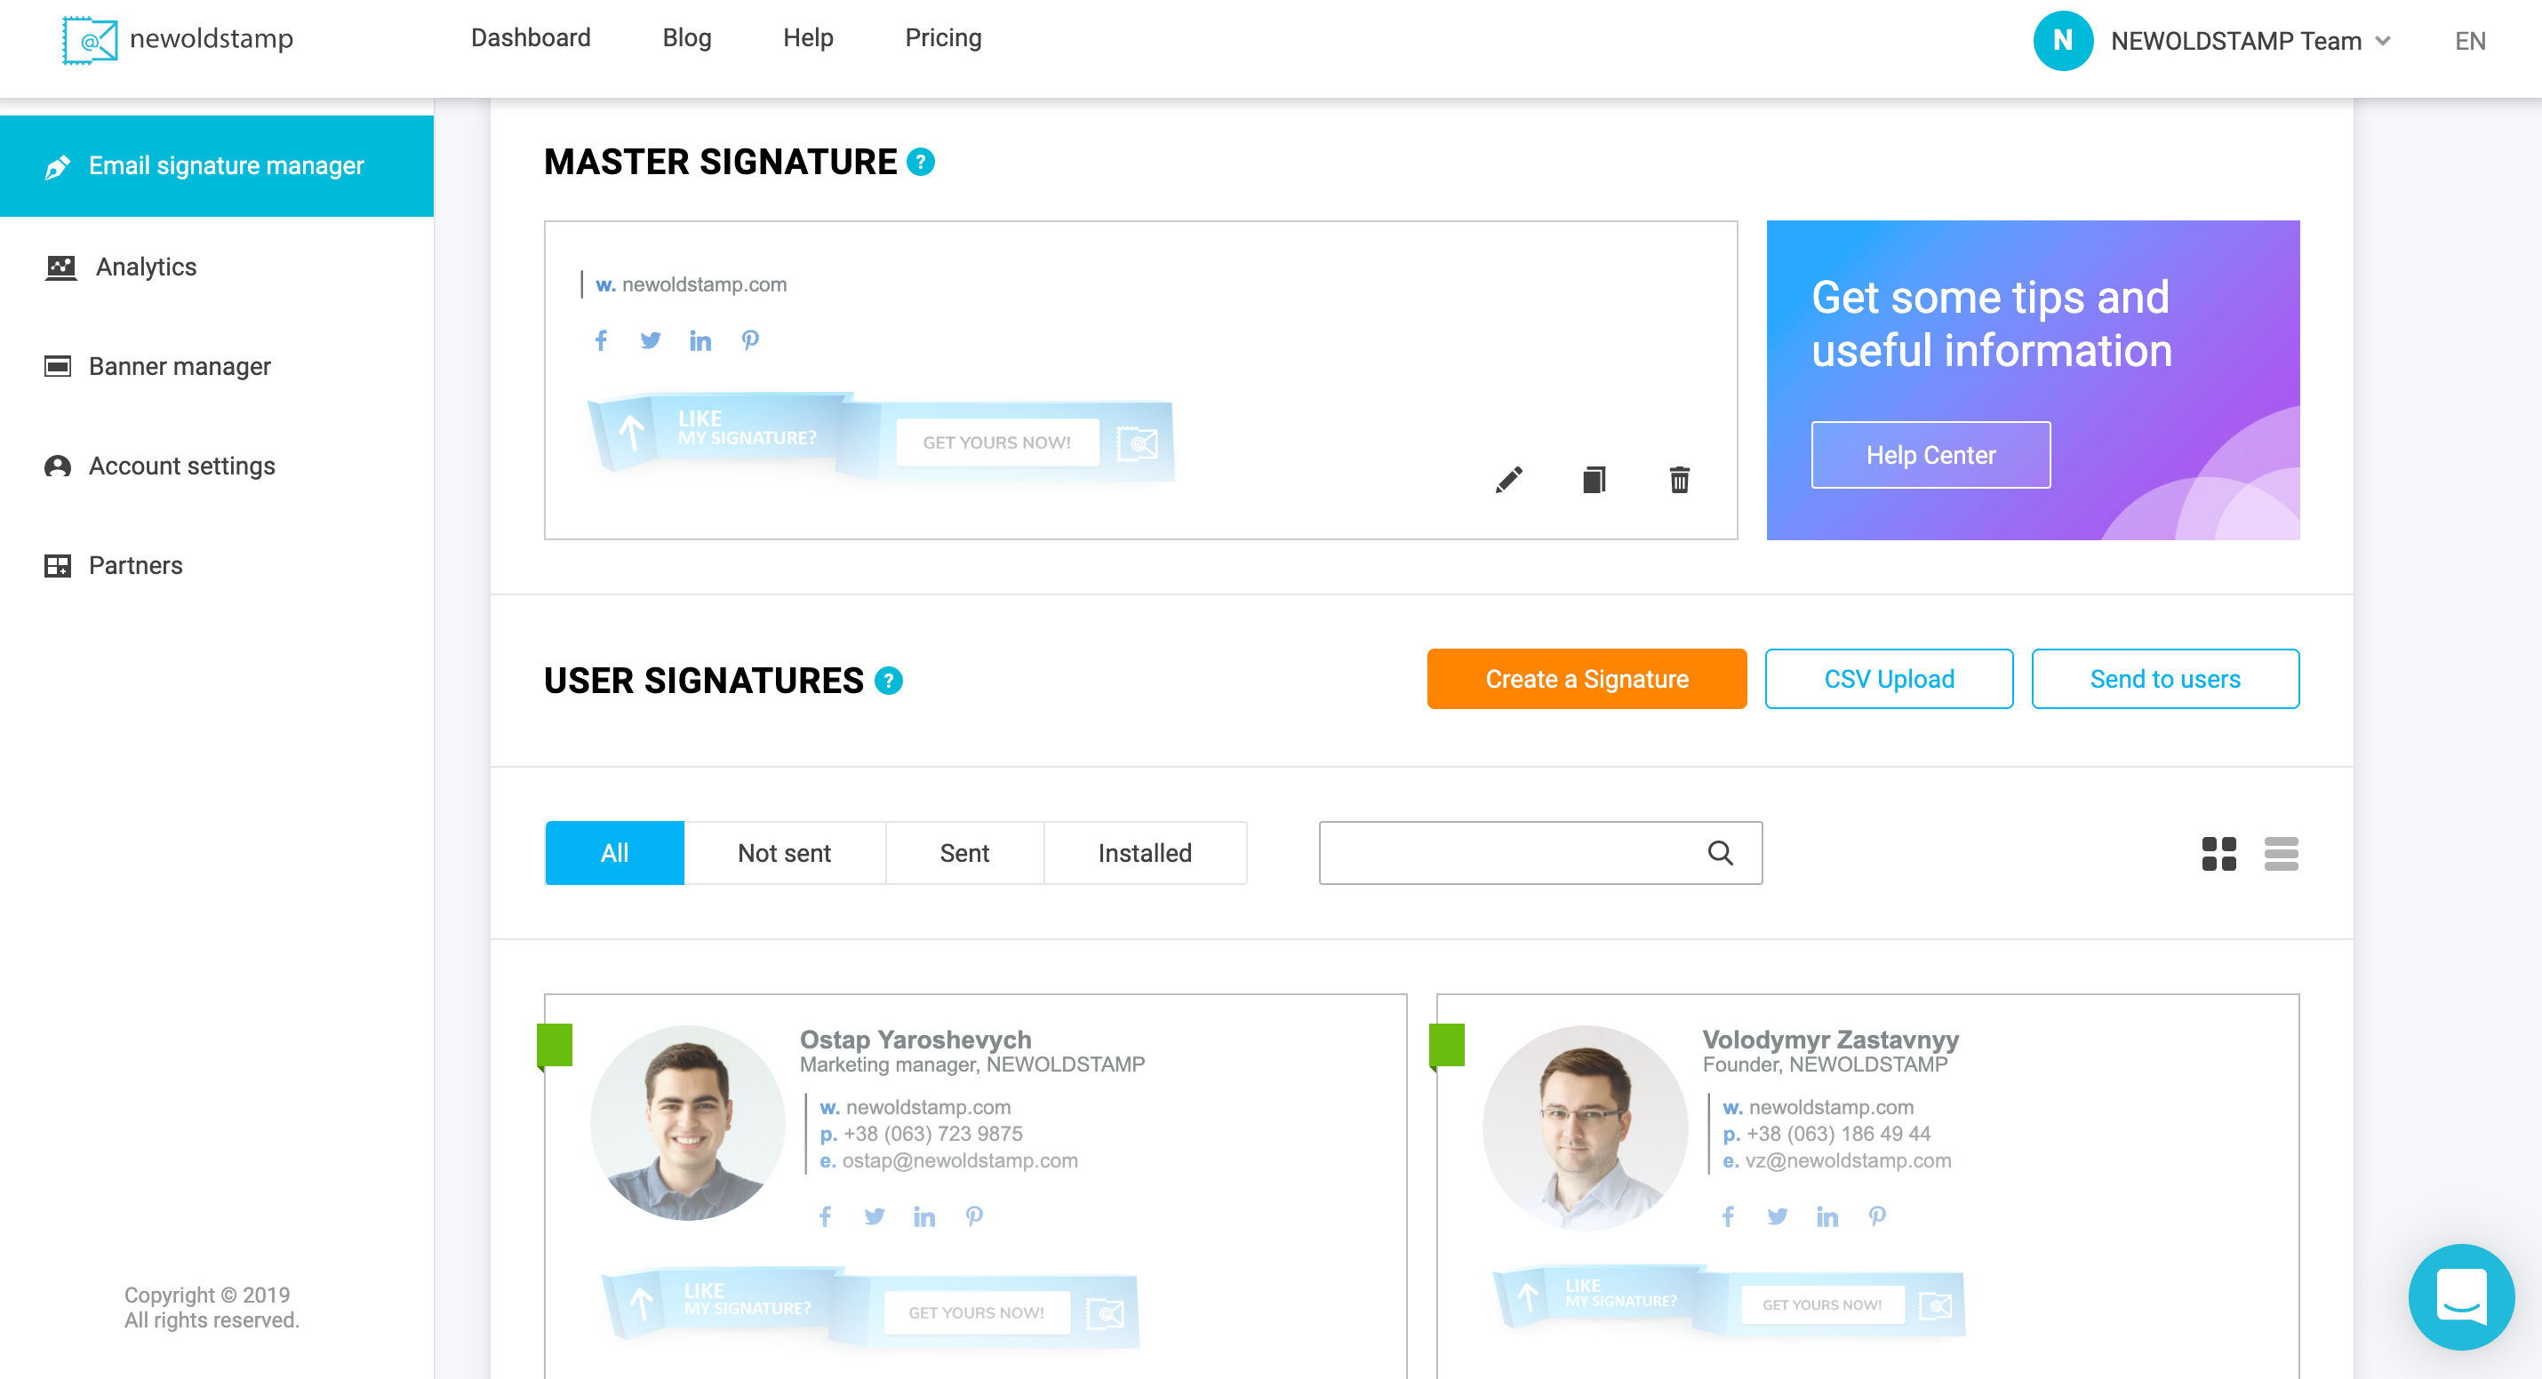
Task: Select the Not sent filter tab
Action: [785, 854]
